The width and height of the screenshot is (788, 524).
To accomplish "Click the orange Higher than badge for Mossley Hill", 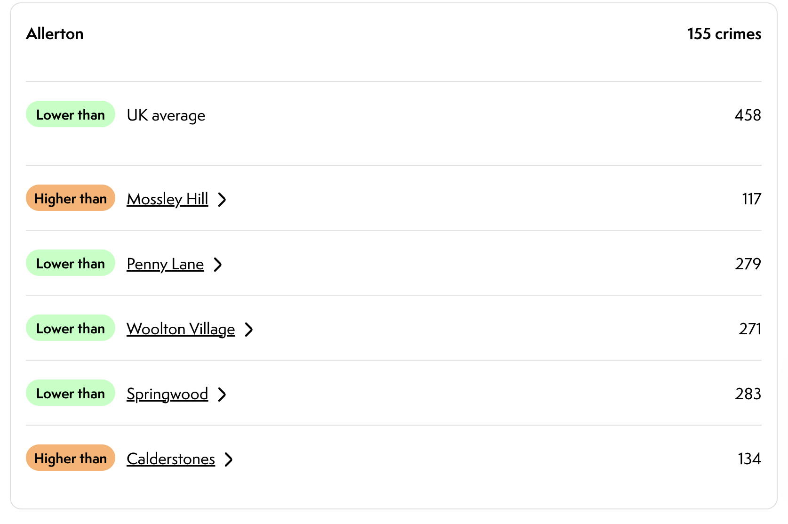I will [71, 198].
